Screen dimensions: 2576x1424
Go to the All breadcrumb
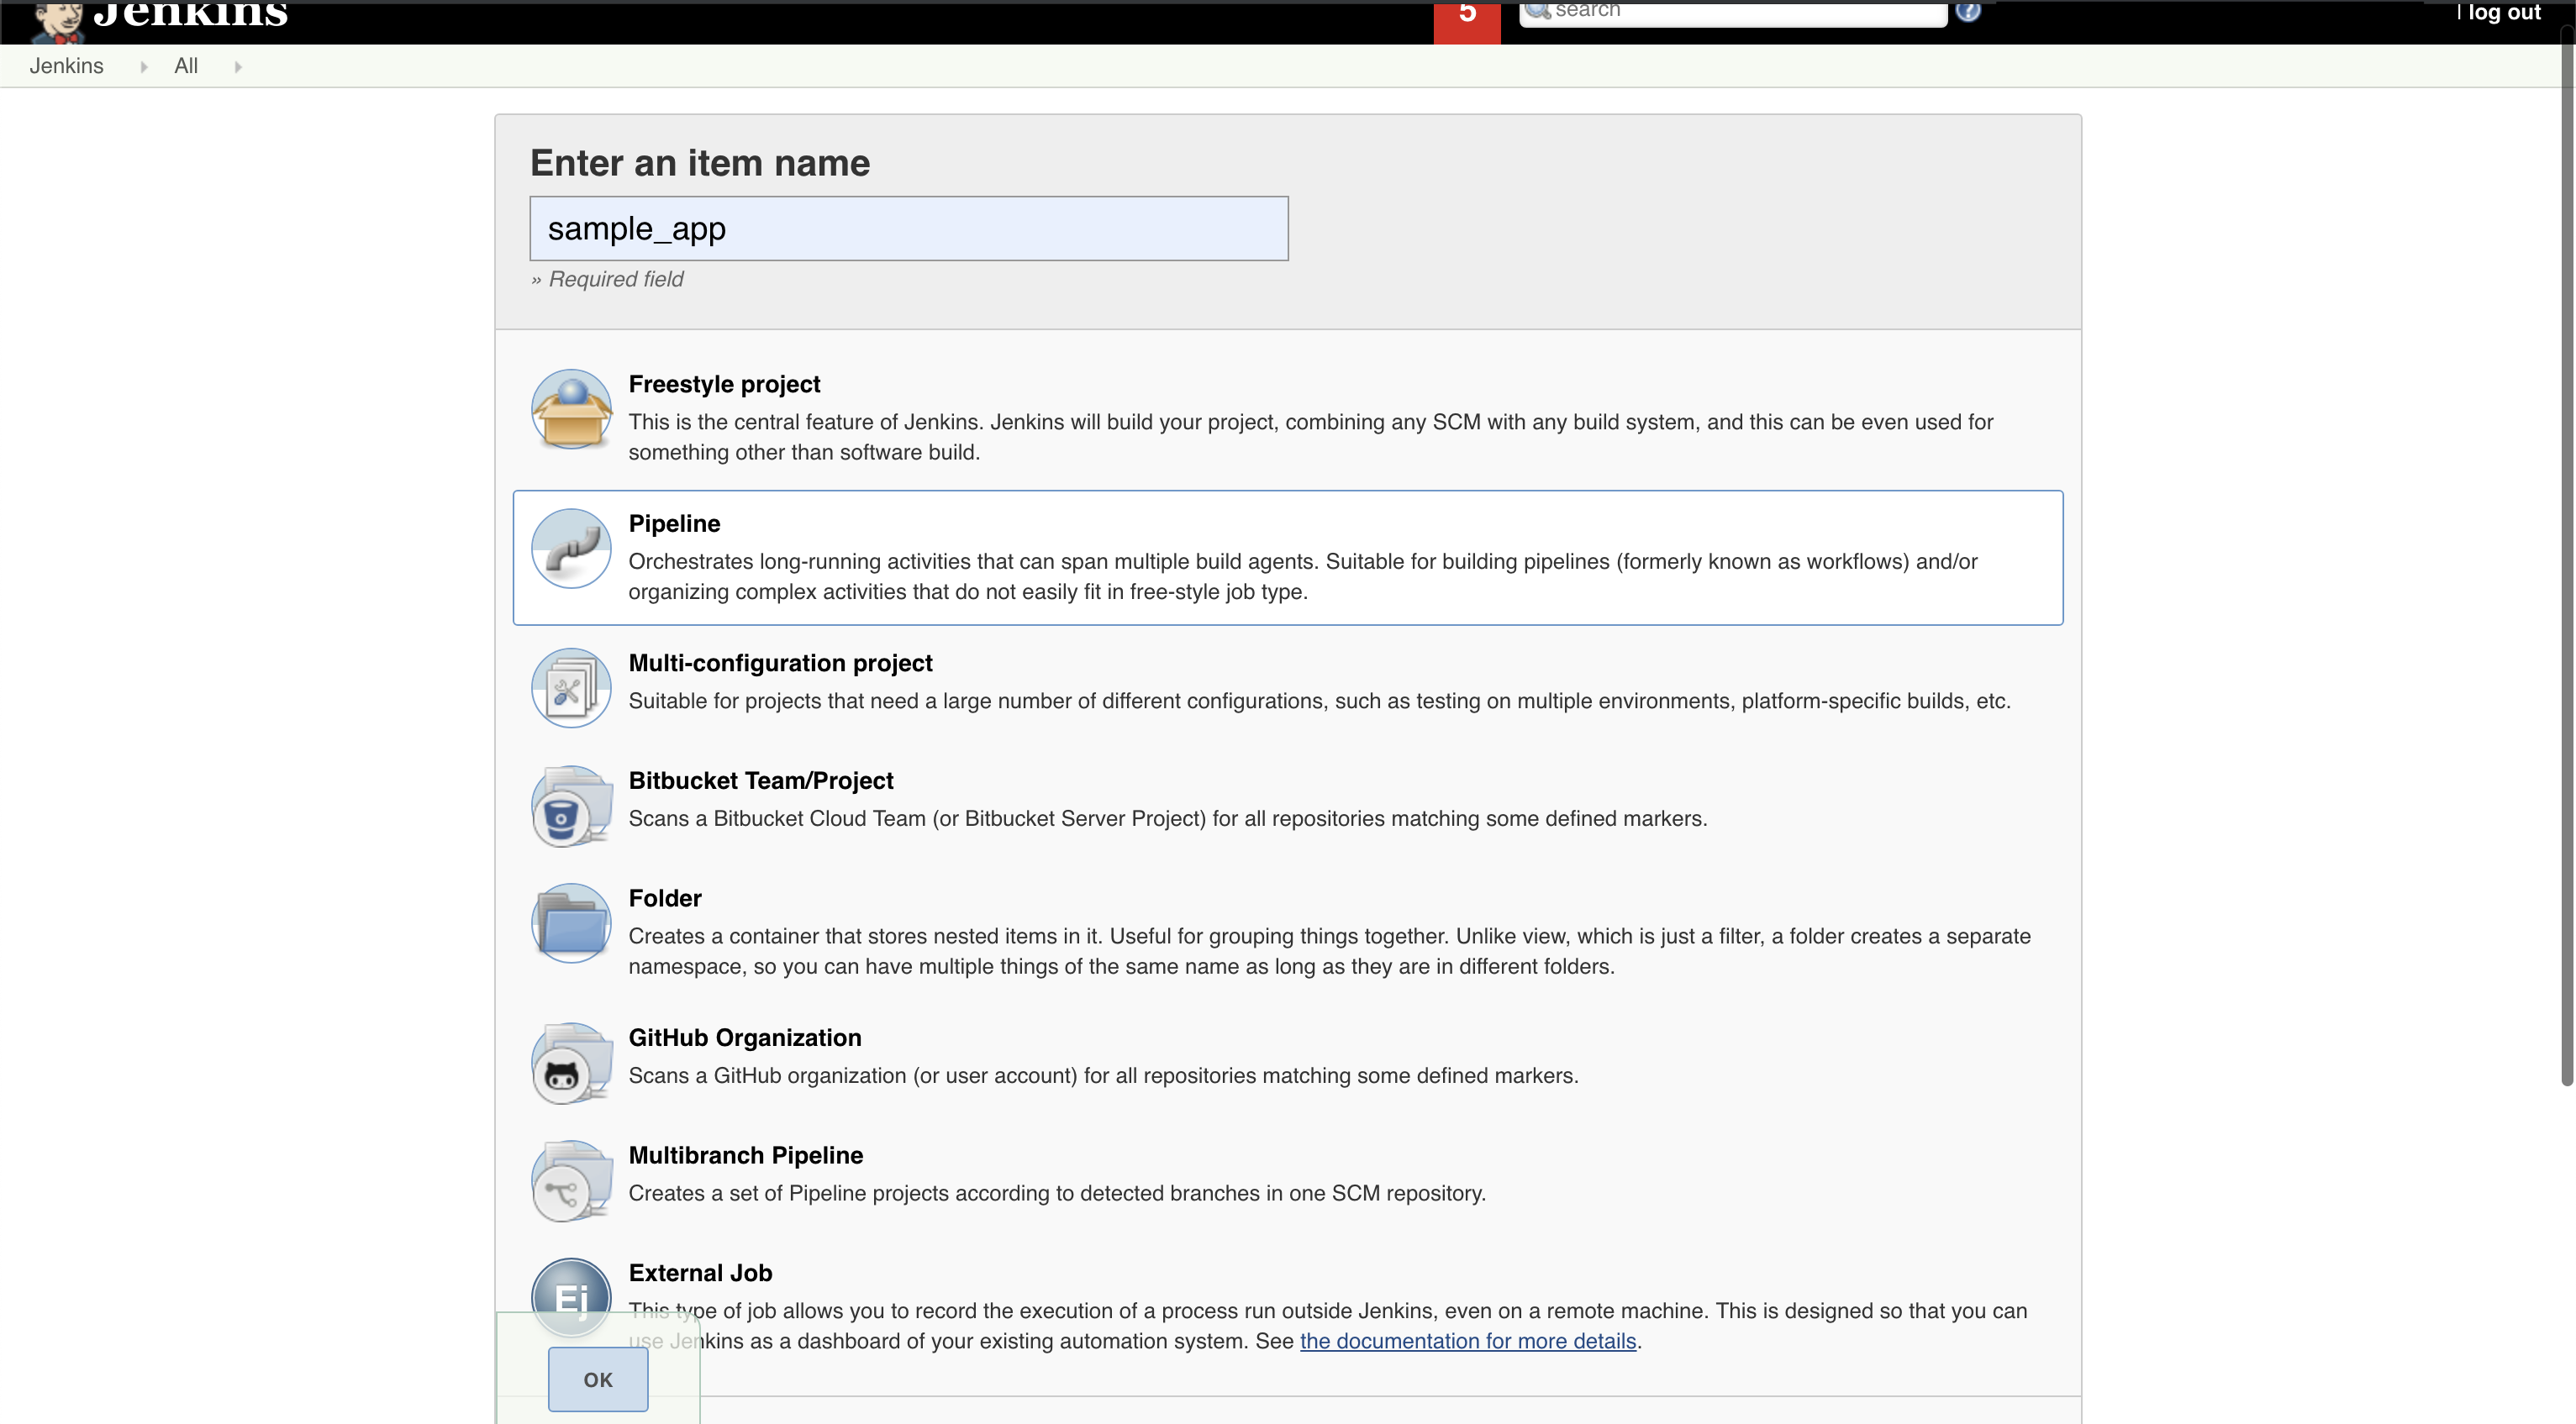[x=186, y=66]
